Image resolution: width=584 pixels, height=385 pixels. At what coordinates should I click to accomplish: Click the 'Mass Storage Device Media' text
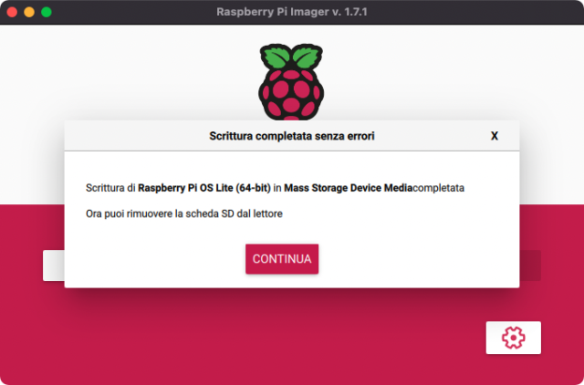[x=348, y=188]
